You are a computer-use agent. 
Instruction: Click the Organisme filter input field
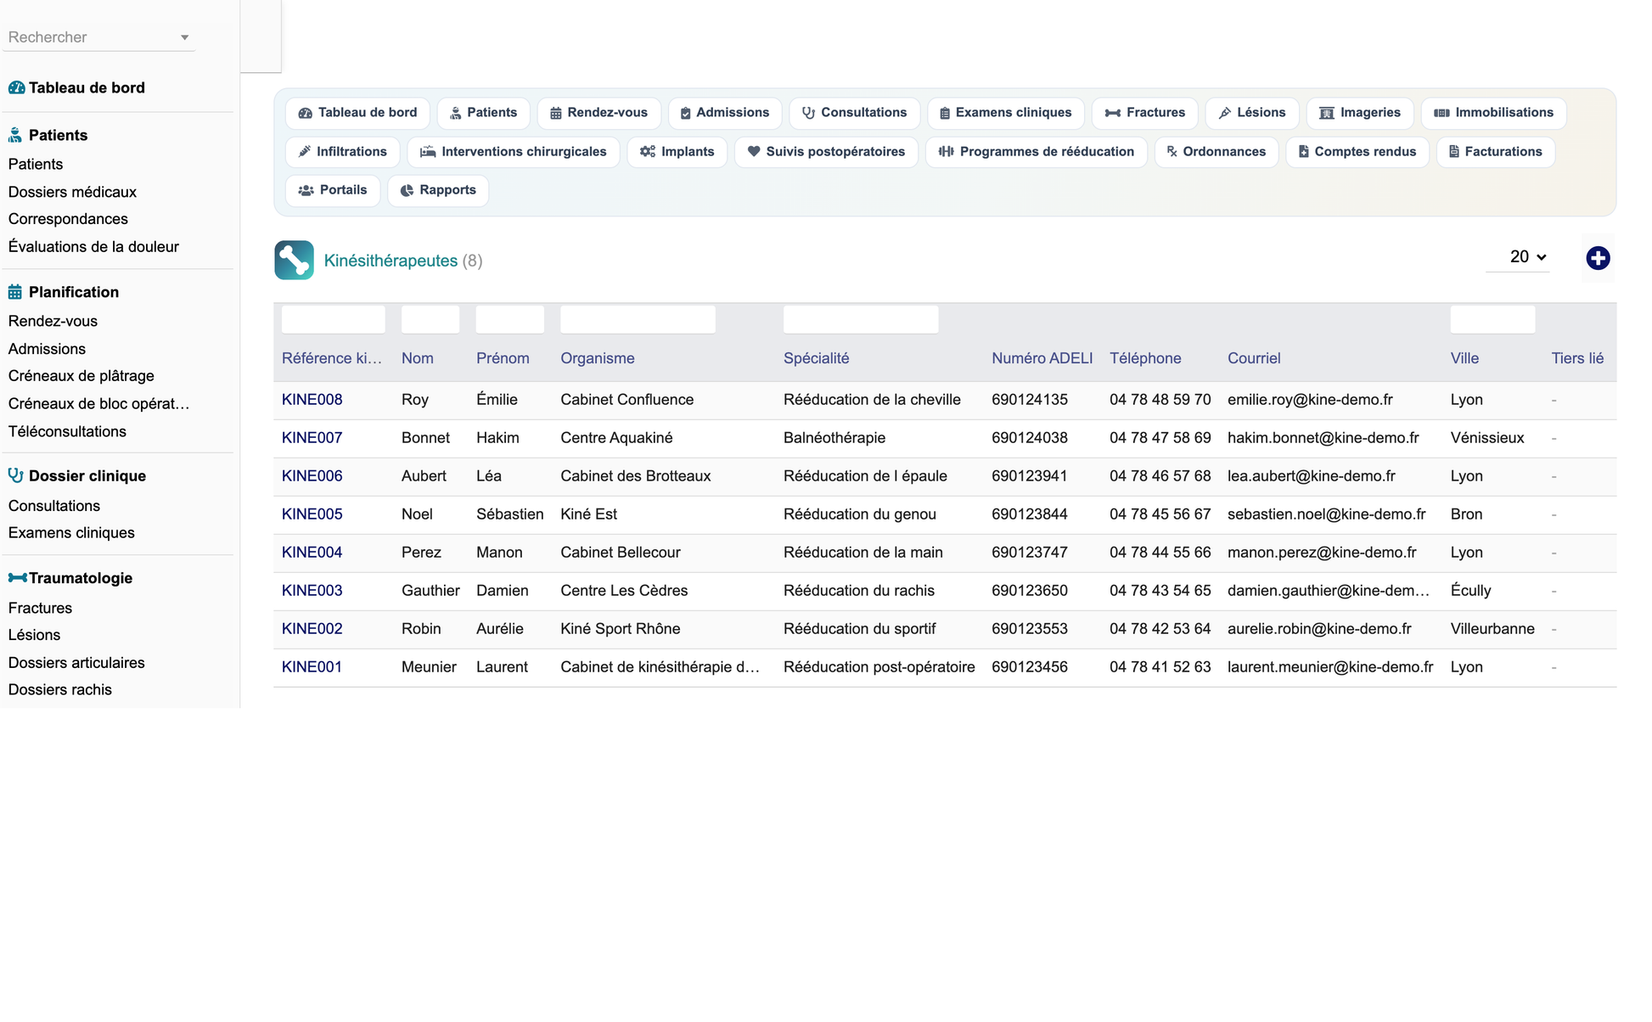click(638, 320)
